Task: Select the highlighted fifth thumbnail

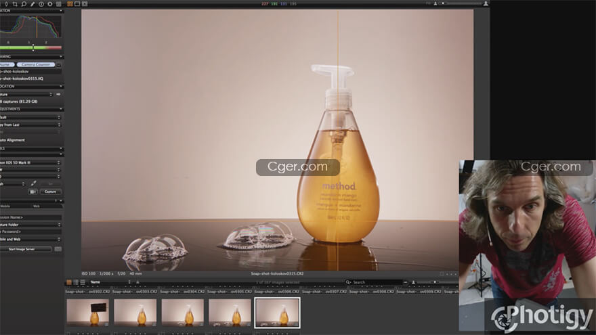Action: (277, 313)
